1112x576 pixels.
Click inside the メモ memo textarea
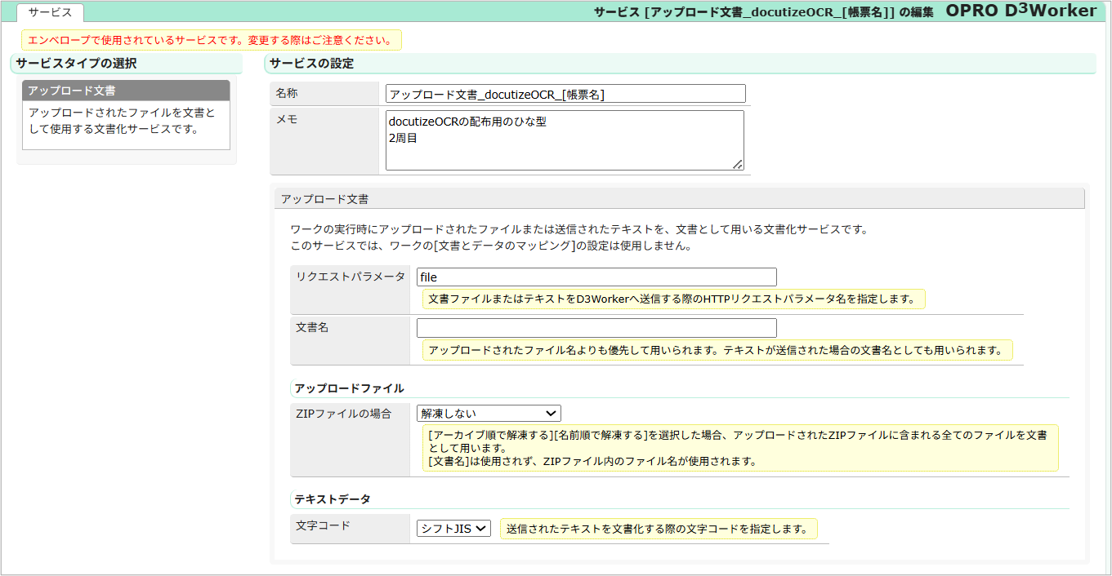click(564, 140)
